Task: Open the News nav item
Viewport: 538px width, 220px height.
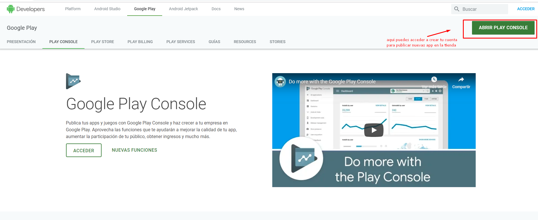Action: [x=239, y=9]
